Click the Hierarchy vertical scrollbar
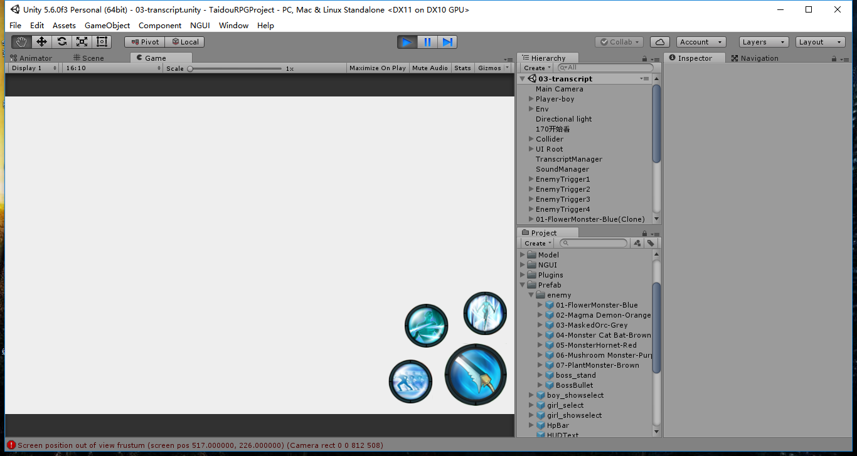 tap(657, 124)
